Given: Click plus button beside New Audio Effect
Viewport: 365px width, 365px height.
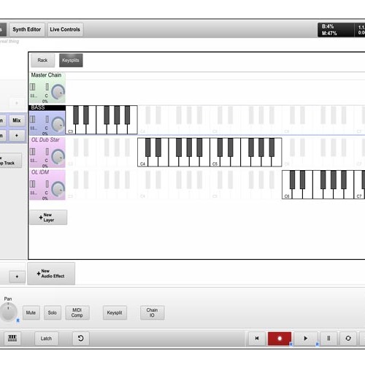Looking at the screenshot, I should click(17, 277).
